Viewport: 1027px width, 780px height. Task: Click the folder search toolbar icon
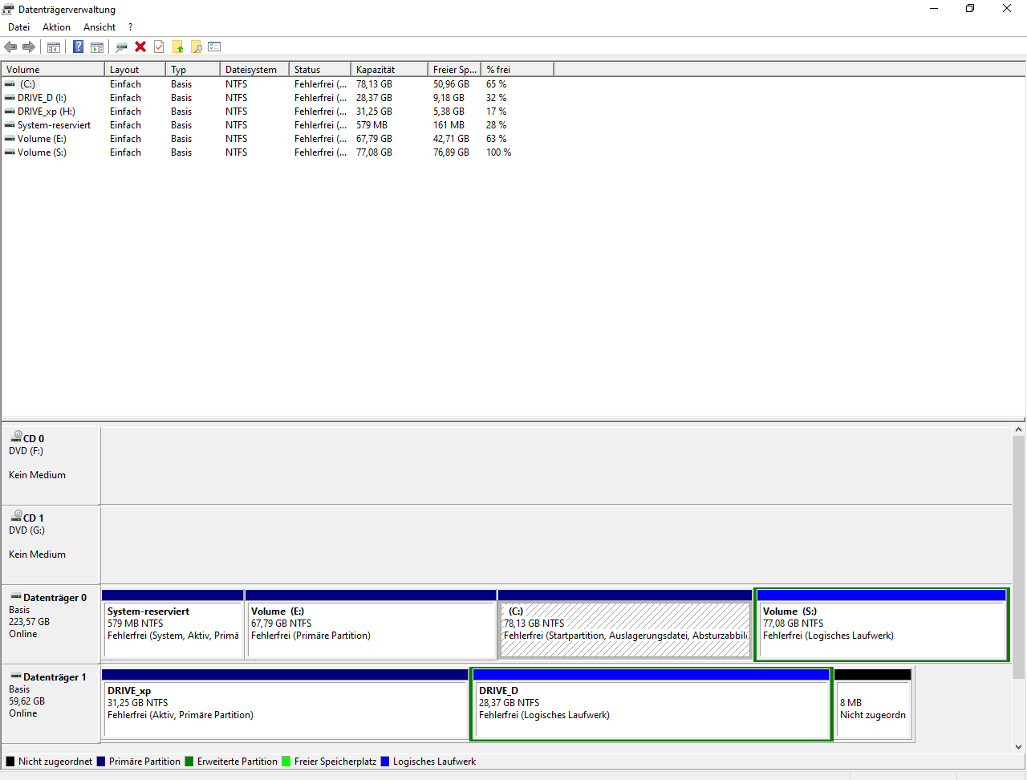[x=196, y=47]
